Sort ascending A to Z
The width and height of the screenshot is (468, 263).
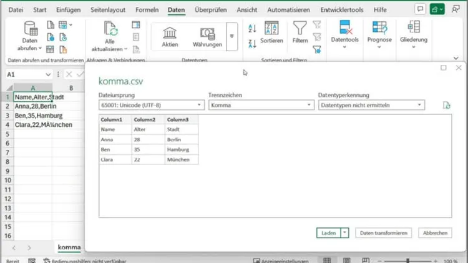[252, 28]
